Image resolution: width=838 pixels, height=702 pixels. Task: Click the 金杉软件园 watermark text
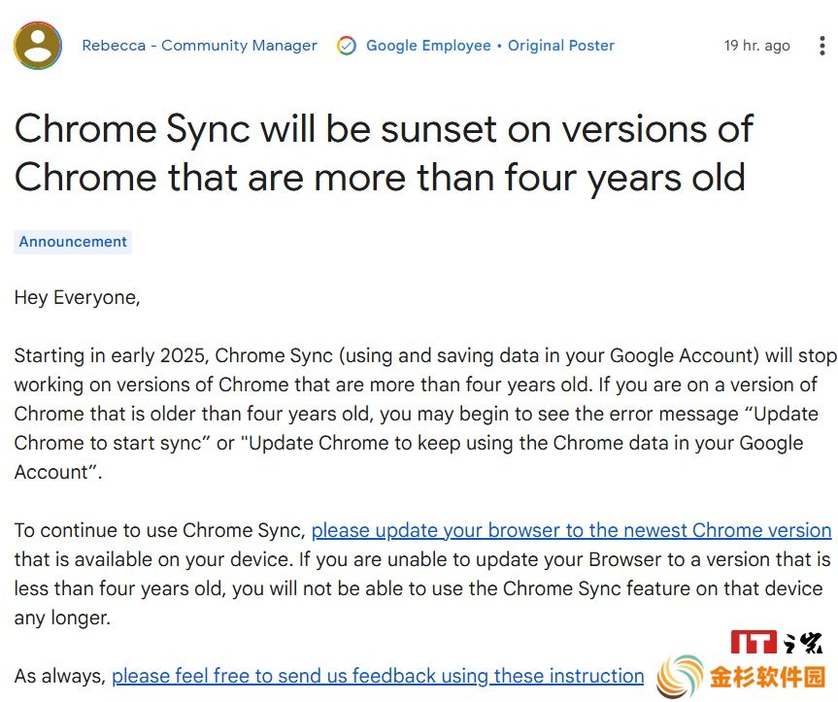(x=767, y=677)
